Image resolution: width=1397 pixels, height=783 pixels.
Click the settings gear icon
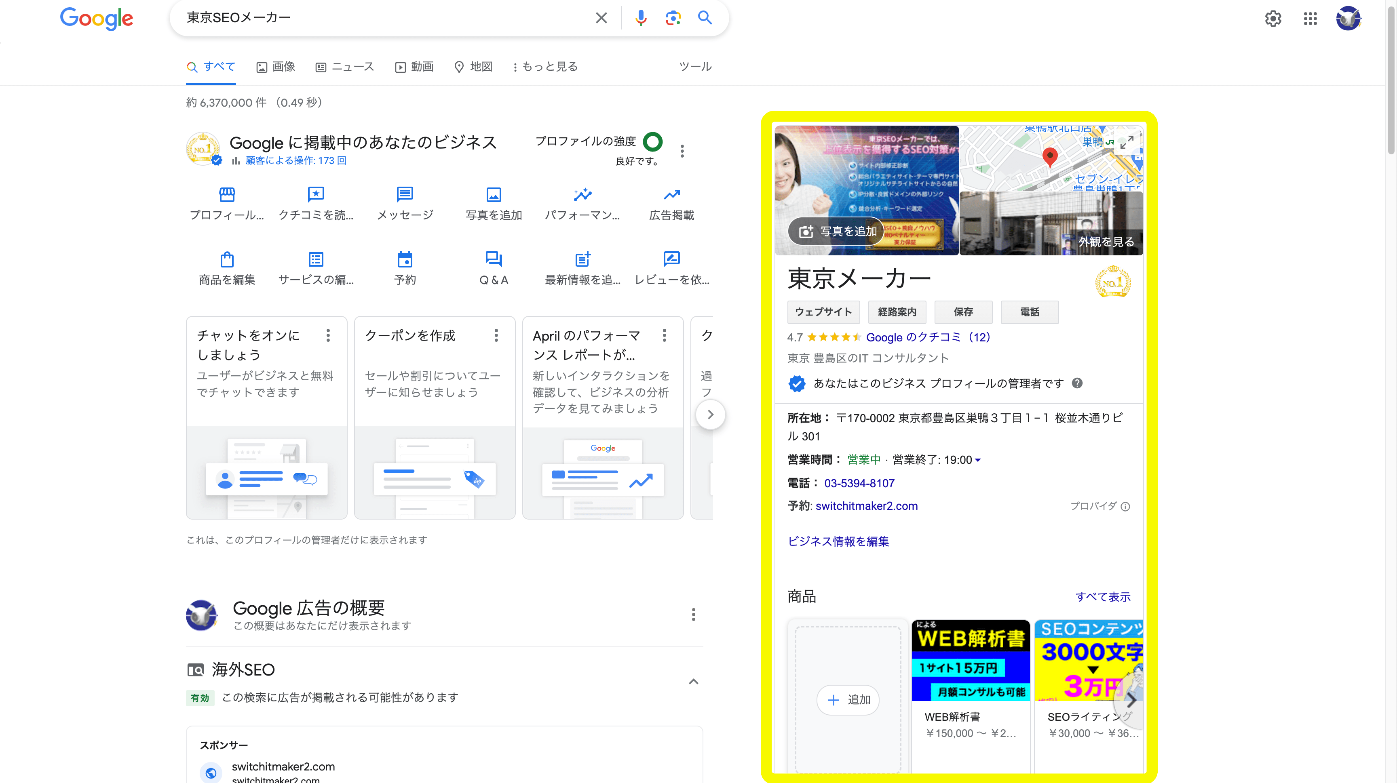pyautogui.click(x=1273, y=18)
